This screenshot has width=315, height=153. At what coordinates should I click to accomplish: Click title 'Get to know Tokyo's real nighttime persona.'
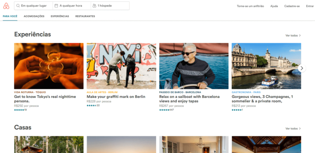point(45,99)
